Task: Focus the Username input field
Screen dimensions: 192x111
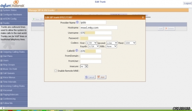Action: [96, 33]
